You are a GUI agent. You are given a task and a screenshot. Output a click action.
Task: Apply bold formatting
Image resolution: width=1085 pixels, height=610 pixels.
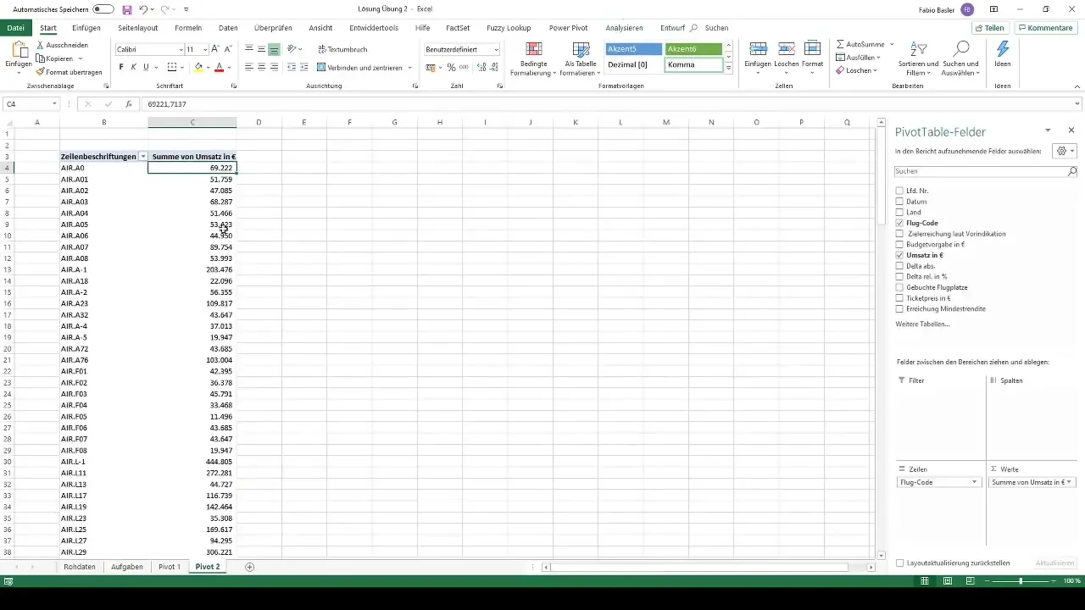coord(121,67)
